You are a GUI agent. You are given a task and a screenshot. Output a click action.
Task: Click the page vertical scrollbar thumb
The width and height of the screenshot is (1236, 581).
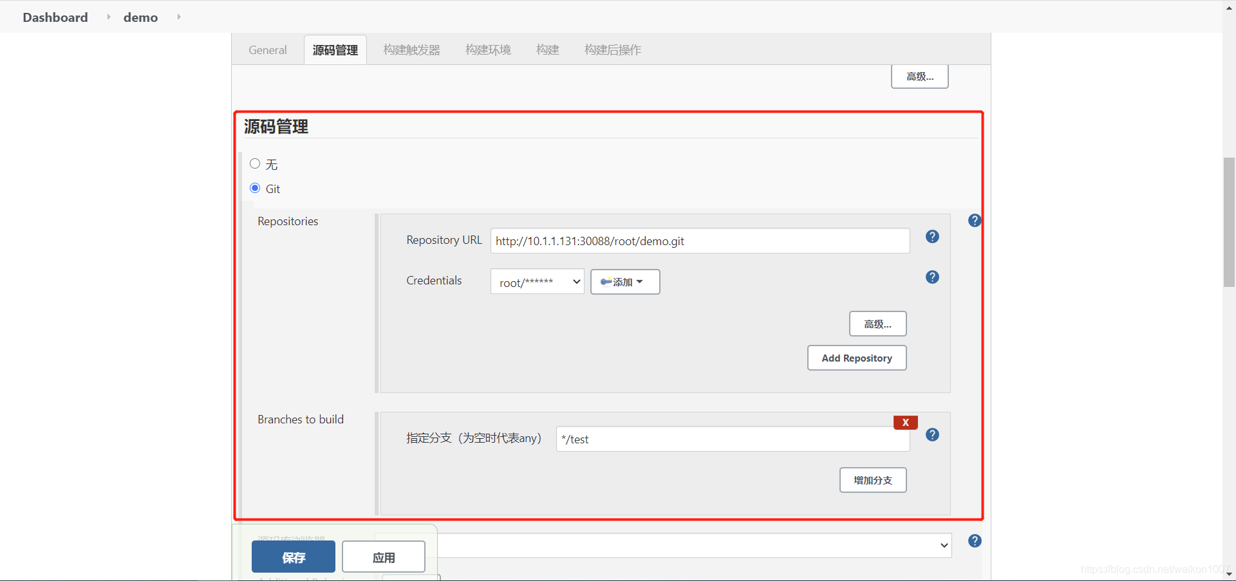tap(1229, 222)
